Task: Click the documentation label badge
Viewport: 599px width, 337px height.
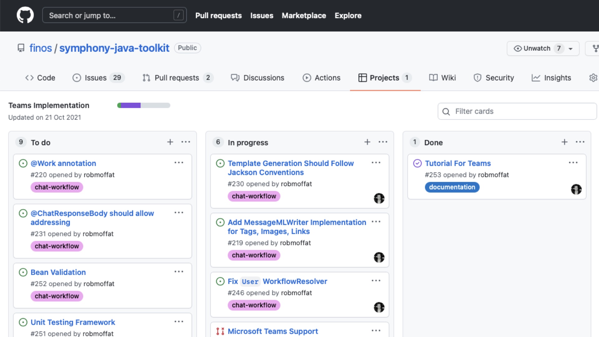Action: [x=452, y=187]
